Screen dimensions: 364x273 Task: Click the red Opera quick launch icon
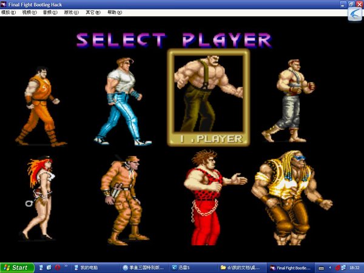(58, 268)
